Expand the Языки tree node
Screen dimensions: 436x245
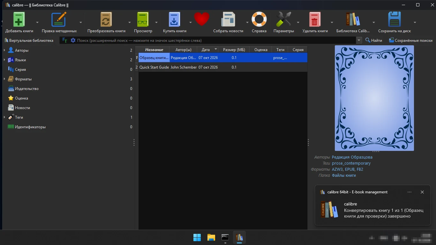pos(4,60)
